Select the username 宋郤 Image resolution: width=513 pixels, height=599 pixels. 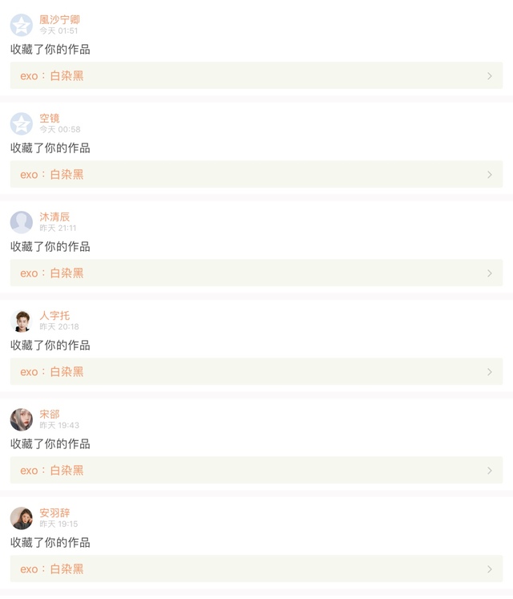point(50,414)
